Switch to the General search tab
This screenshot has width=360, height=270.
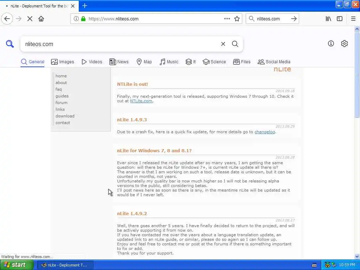32,62
